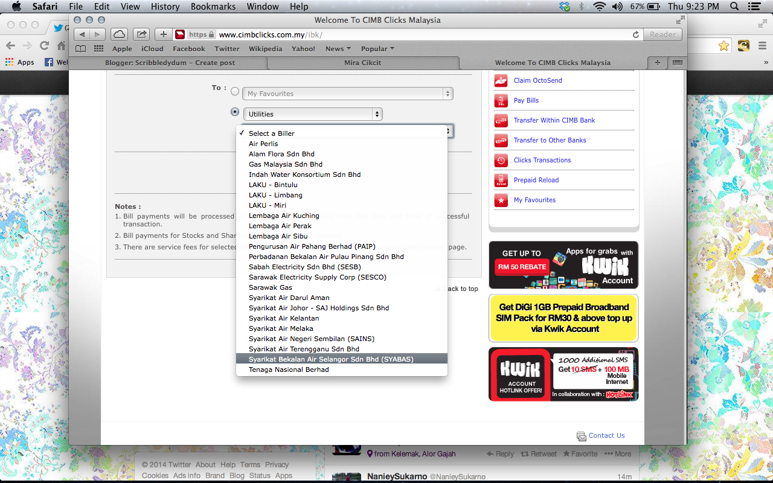Open the File menu in the menu bar
Image resolution: width=773 pixels, height=483 pixels.
76,7
